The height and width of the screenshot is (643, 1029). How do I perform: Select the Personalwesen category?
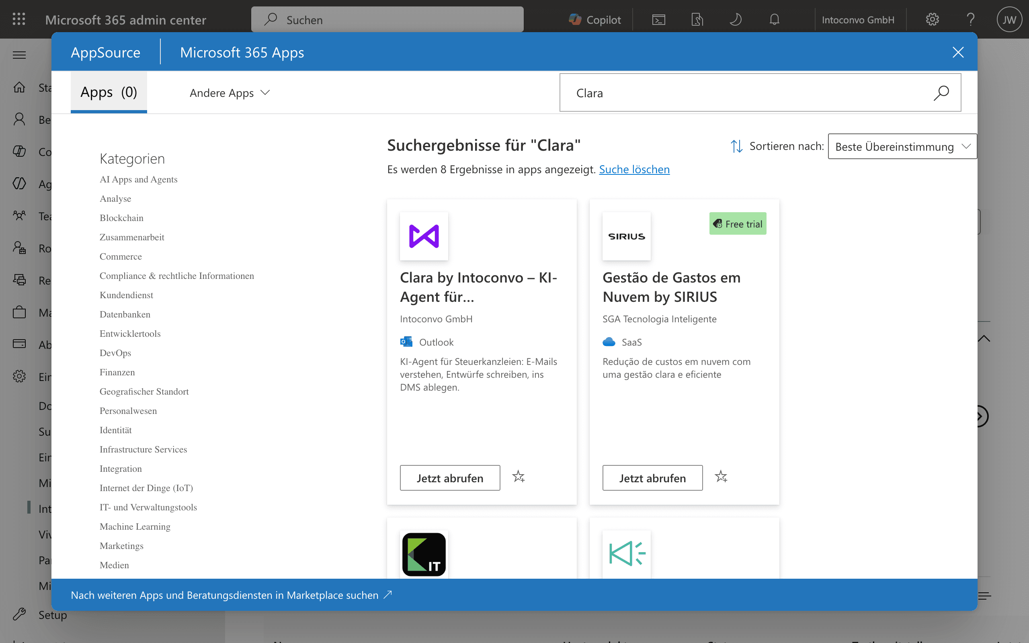pos(128,411)
